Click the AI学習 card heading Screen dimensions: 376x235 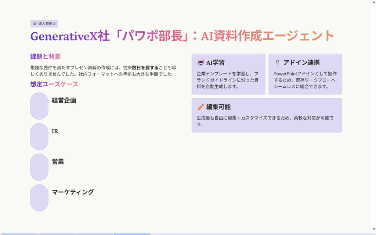click(215, 62)
